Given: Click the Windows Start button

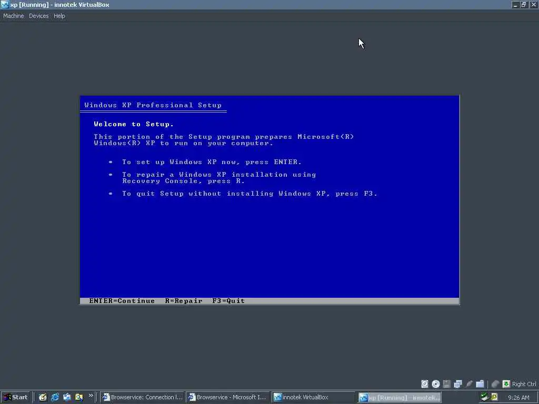Looking at the screenshot, I should tap(15, 397).
